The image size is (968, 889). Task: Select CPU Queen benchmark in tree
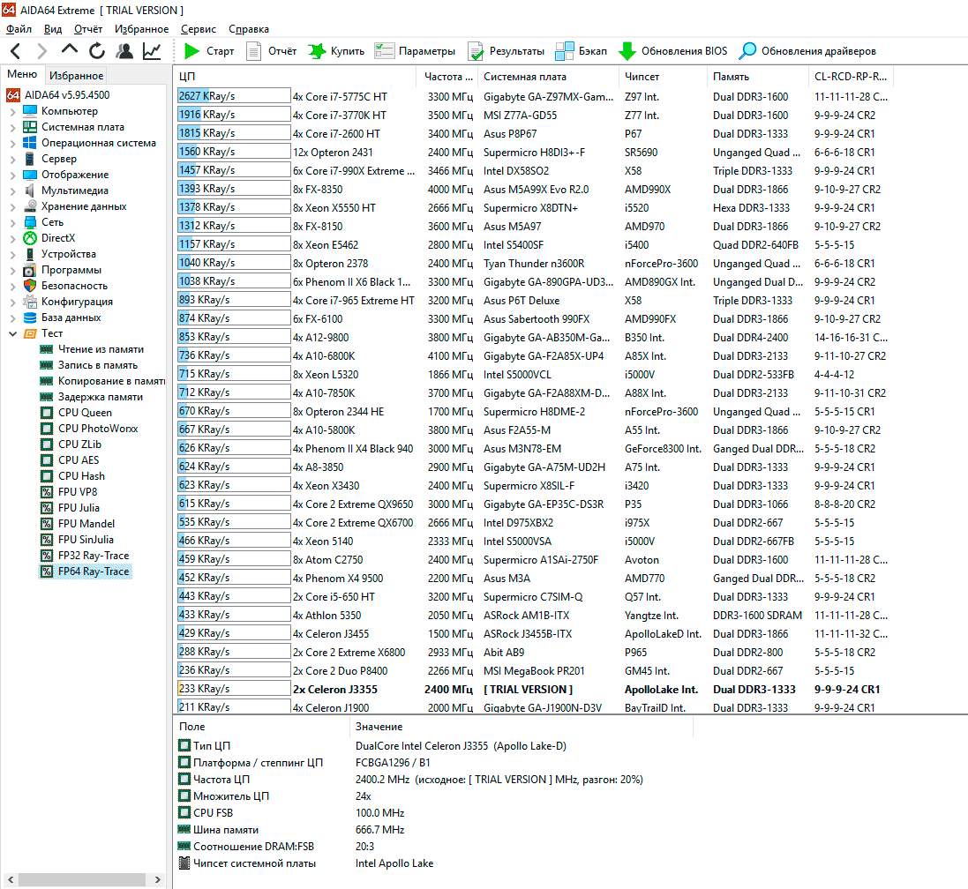(x=85, y=413)
